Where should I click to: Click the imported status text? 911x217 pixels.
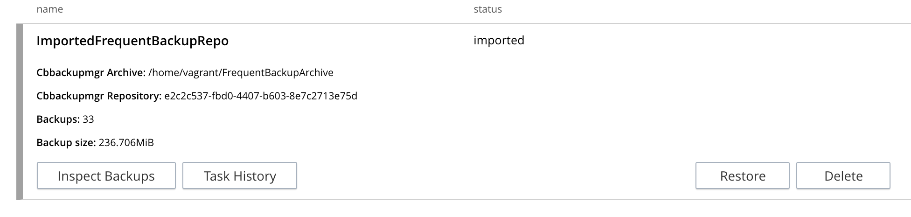pos(499,41)
